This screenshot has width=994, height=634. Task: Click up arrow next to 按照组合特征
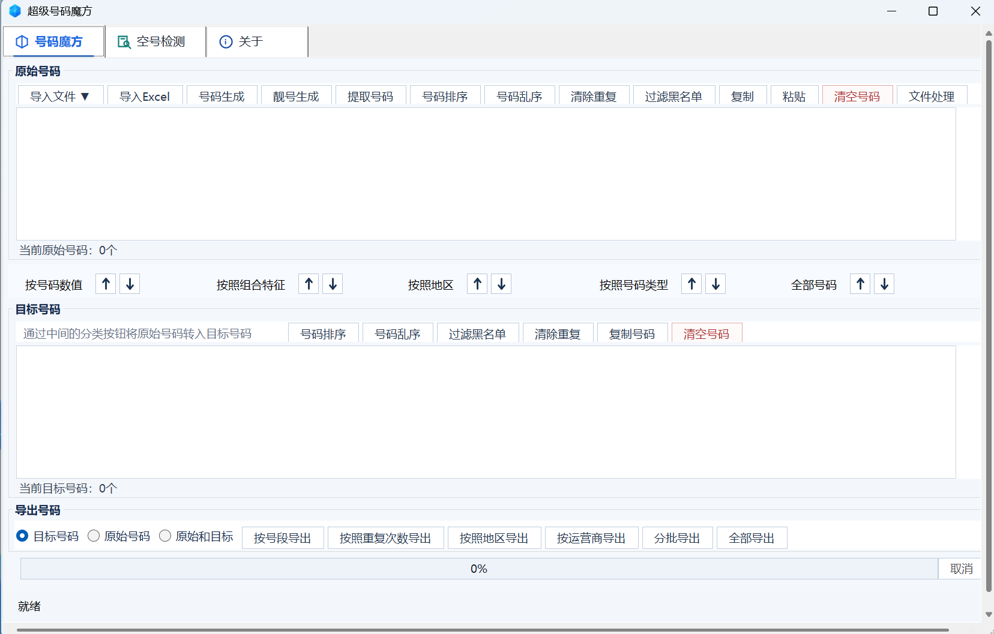[309, 284]
